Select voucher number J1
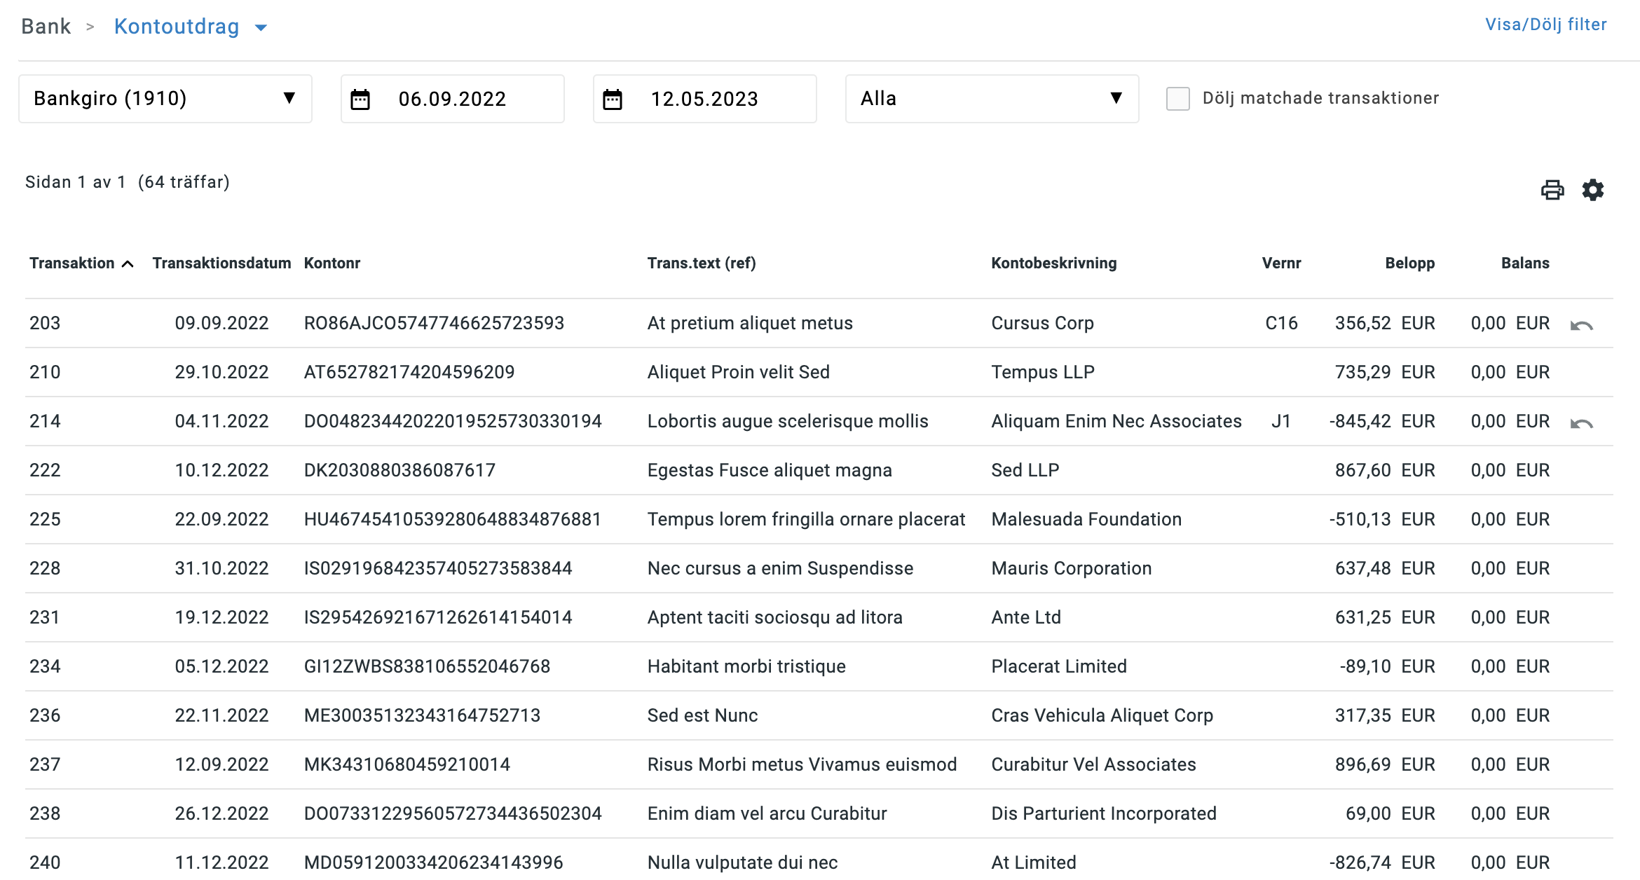 [1281, 421]
